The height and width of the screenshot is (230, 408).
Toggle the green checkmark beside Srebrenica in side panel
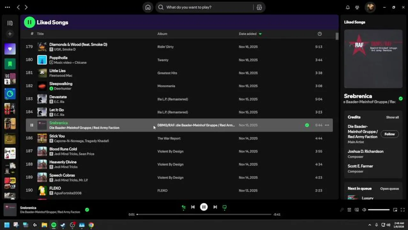pos(401,98)
